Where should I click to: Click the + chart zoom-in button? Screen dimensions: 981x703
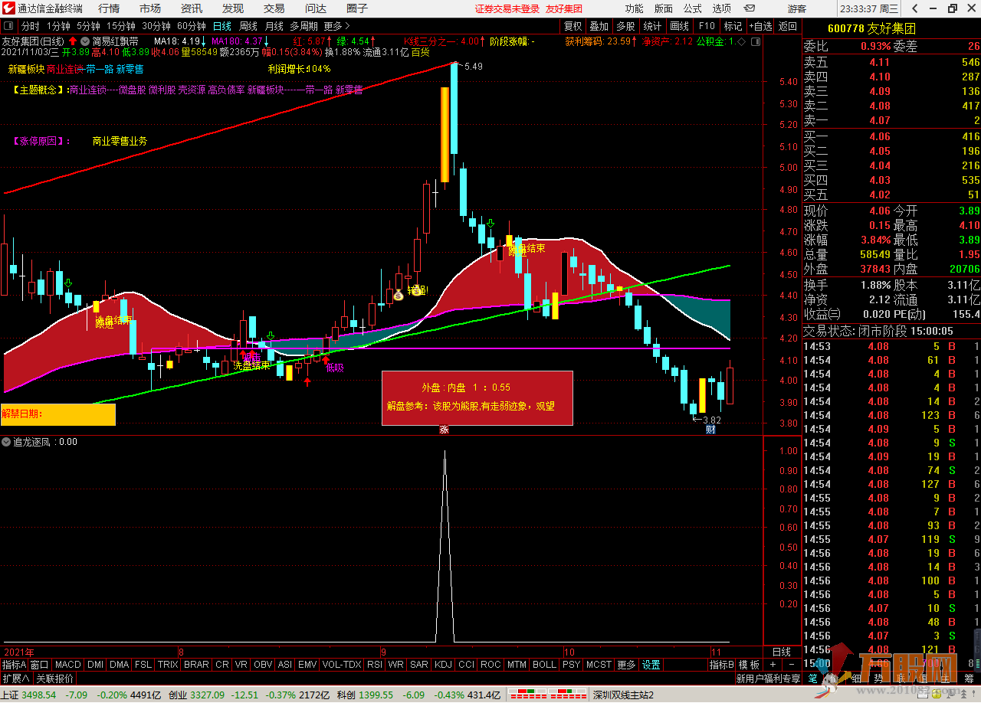(773, 665)
